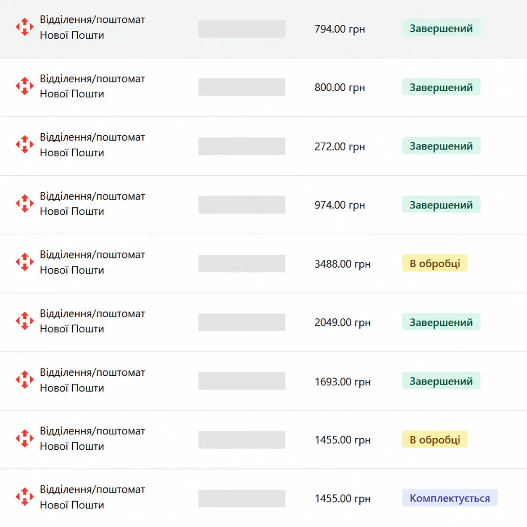Screen dimensions: 527x527
Task: Click Завершений badge for 1693.00 грн order
Action: tap(441, 381)
